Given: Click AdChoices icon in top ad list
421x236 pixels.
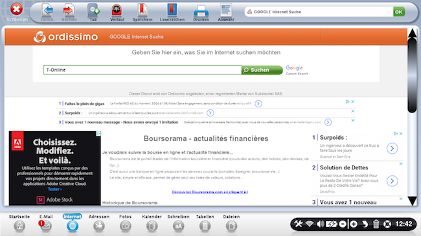Looking at the screenshot, I should tap(348, 102).
